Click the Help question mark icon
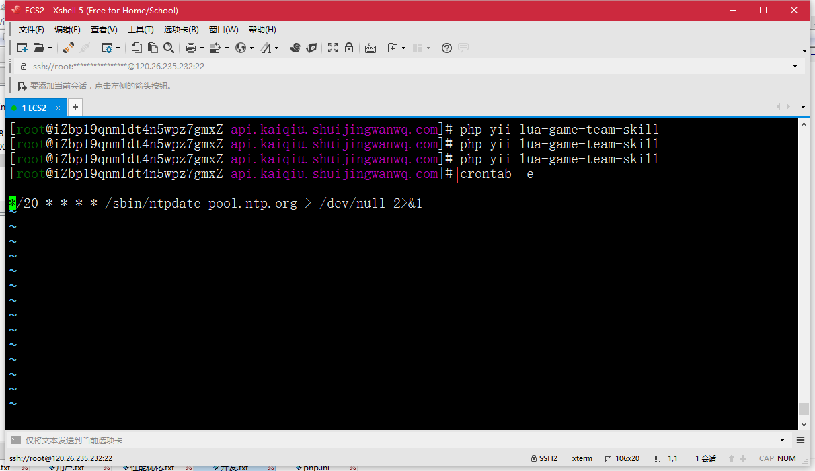 [x=447, y=48]
